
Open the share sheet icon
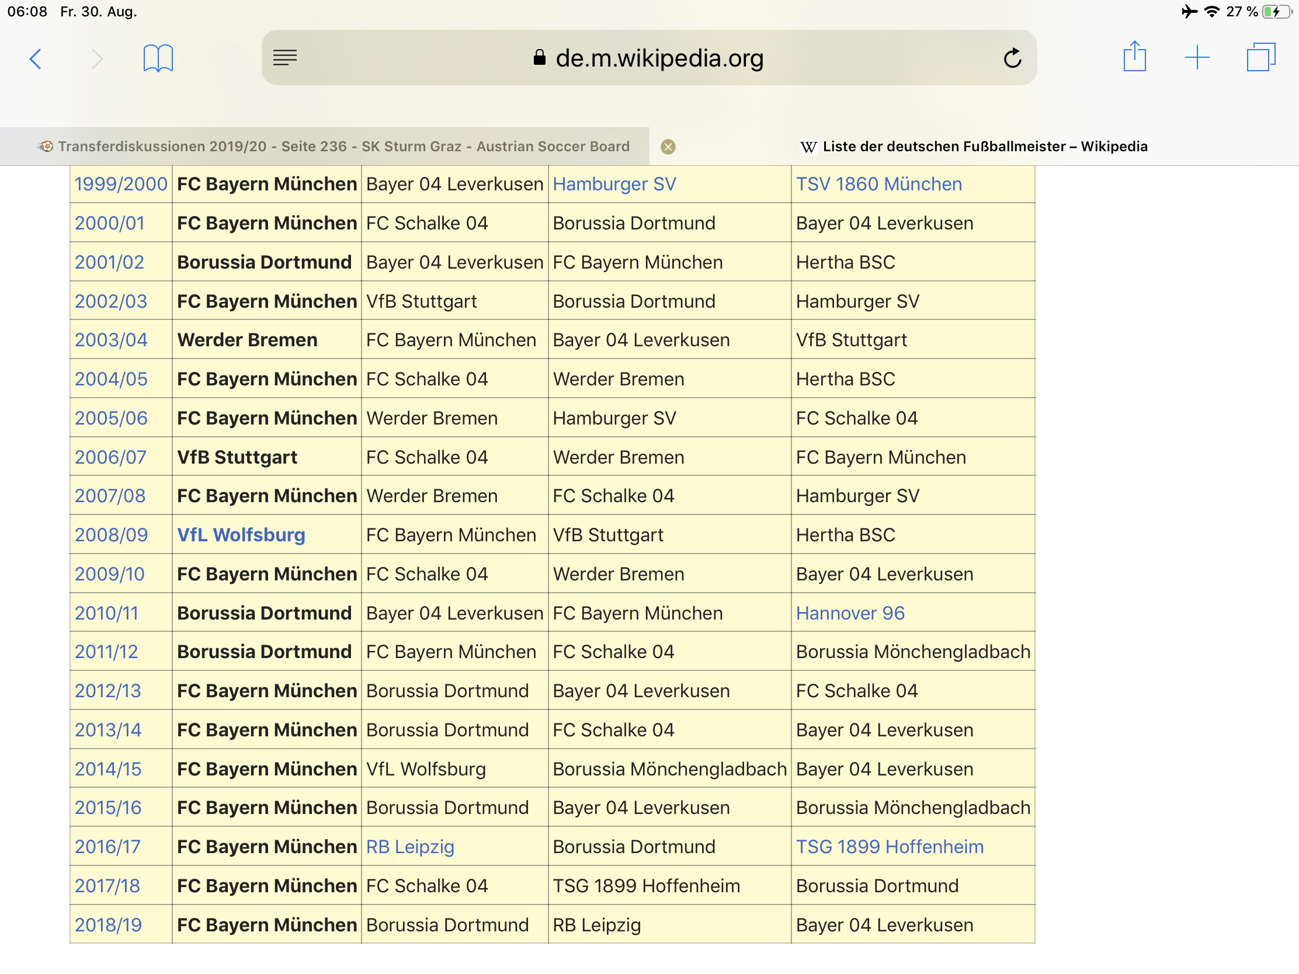click(x=1134, y=57)
